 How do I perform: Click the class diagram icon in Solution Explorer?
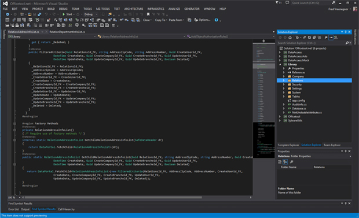pyautogui.click(x=336, y=38)
